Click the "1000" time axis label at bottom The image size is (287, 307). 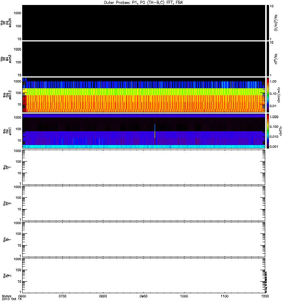184,296
